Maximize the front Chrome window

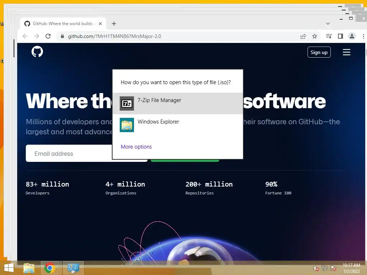click(x=351, y=19)
